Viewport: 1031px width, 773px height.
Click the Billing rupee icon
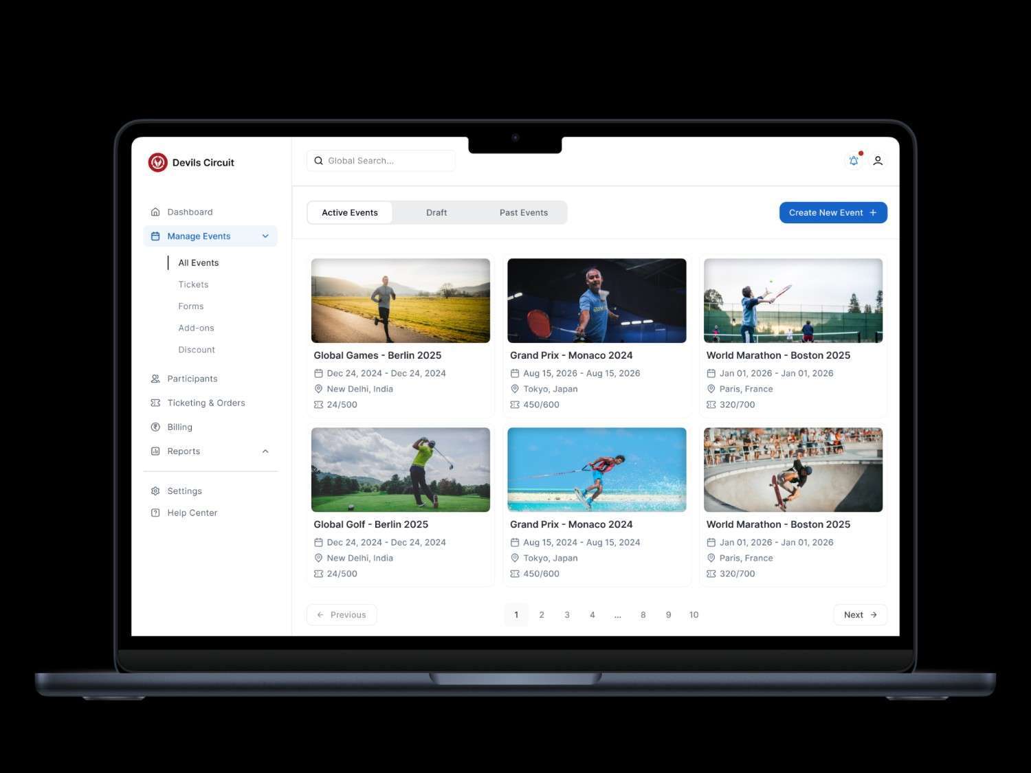154,427
